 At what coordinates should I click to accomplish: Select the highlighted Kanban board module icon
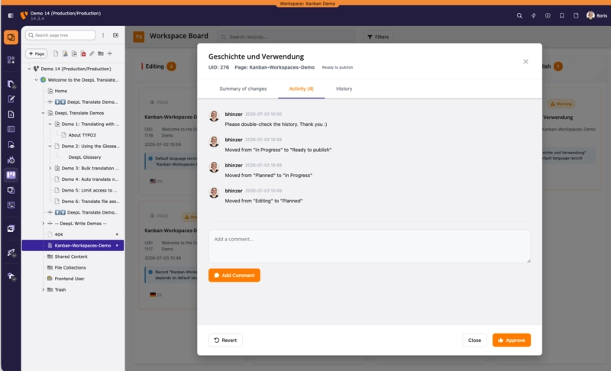click(x=11, y=175)
